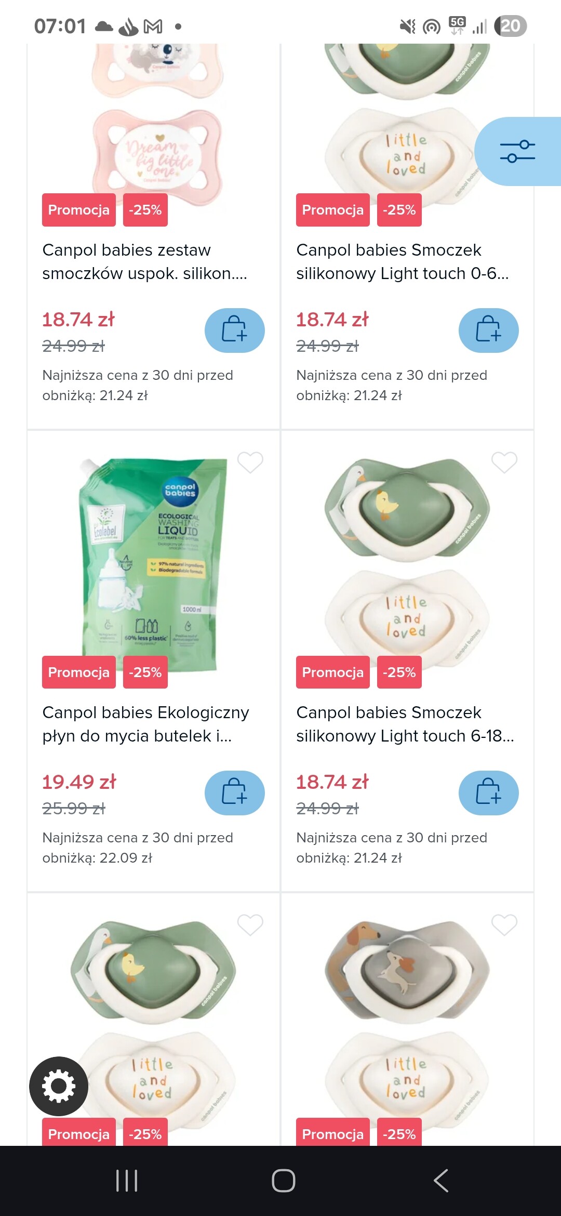This screenshot has height=1216, width=561.
Task: Open Smoczek silikonowy Light touch 6-18 title
Action: (404, 724)
